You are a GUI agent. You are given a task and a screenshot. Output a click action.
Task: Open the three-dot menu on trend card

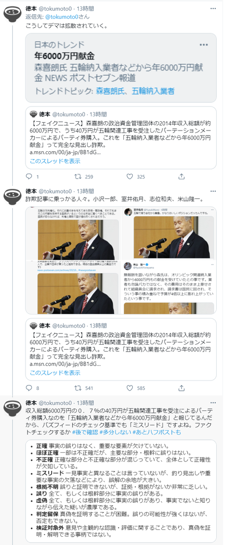click(204, 45)
